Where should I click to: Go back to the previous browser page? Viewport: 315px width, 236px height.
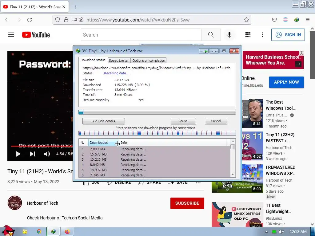click(x=7, y=20)
